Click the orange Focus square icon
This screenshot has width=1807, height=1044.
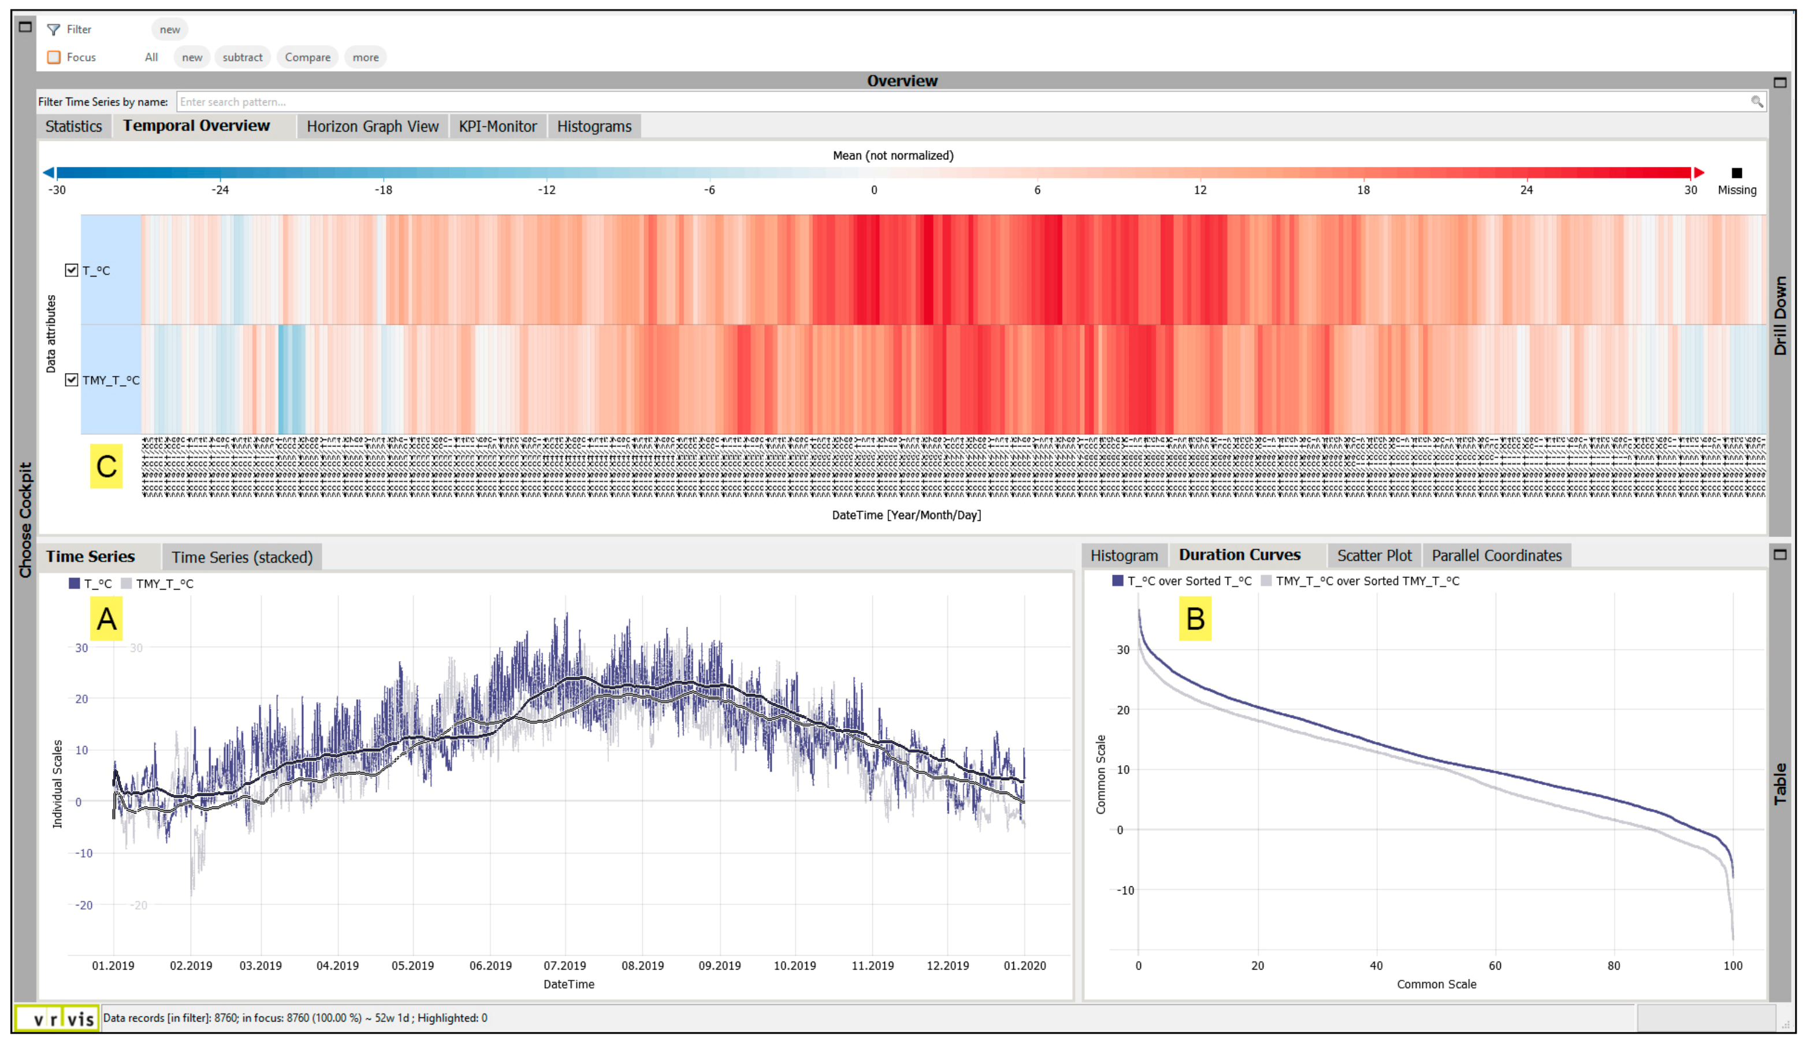[54, 57]
